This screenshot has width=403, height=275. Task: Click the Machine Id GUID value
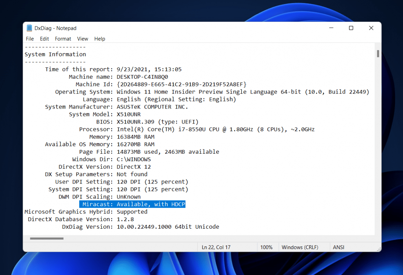[x=181, y=84]
